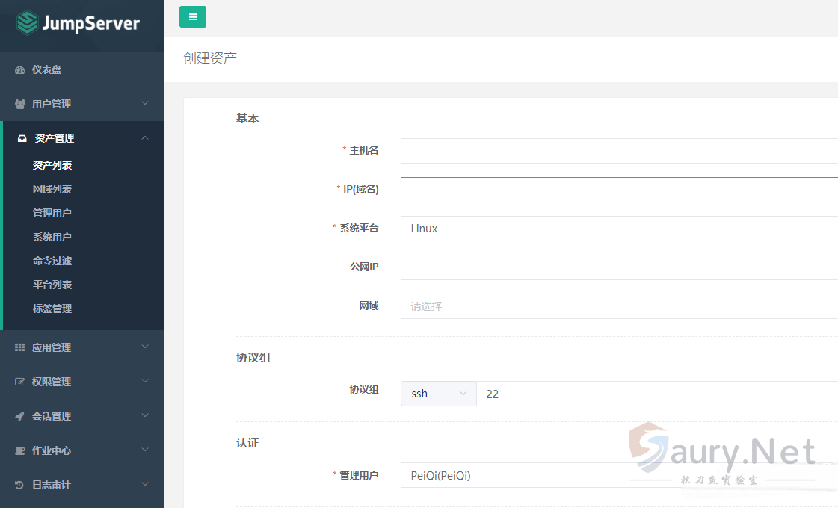Collapse the sidebar with green hamburger toggle
The image size is (838, 508).
tap(192, 16)
